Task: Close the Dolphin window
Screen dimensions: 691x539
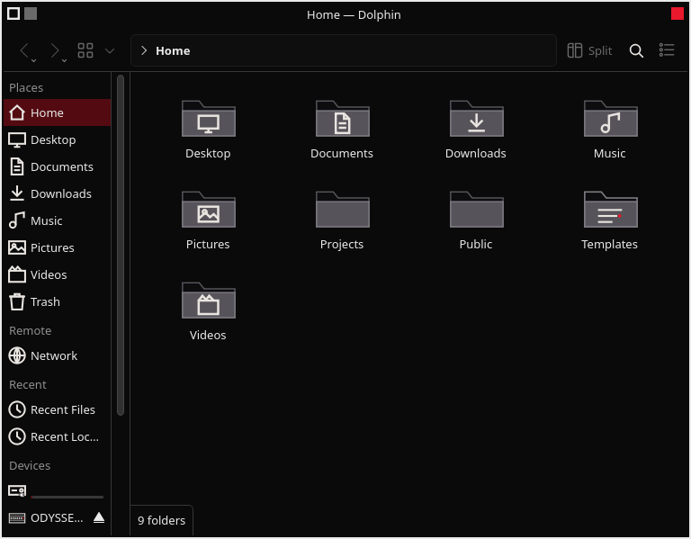Action: 678,13
